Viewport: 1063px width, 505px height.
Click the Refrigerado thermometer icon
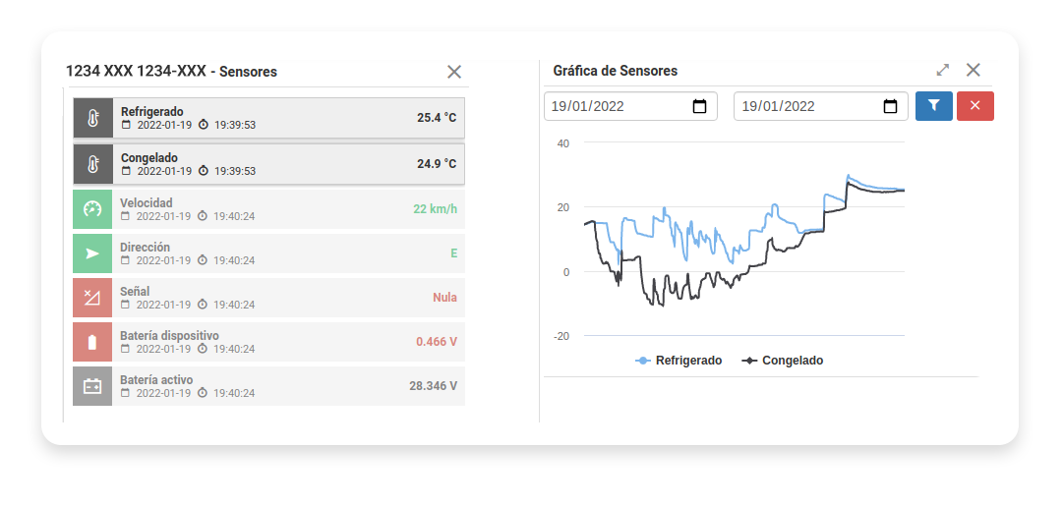click(92, 118)
